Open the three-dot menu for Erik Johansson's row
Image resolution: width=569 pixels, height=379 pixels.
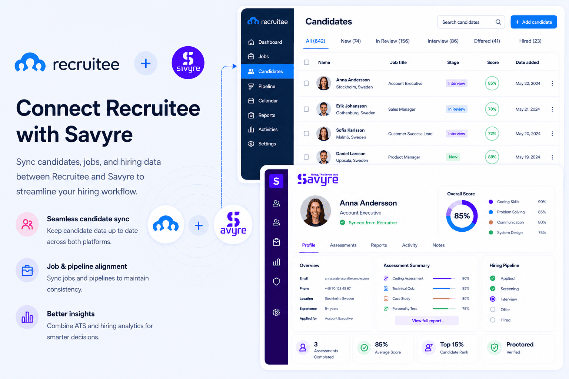point(552,109)
